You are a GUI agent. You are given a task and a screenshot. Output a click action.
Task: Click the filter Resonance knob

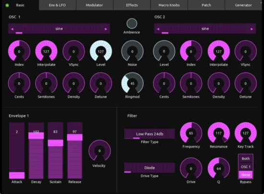coord(218,133)
